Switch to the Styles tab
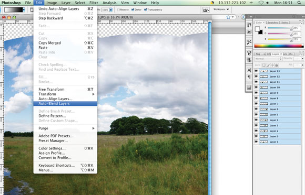 click(x=284, y=23)
